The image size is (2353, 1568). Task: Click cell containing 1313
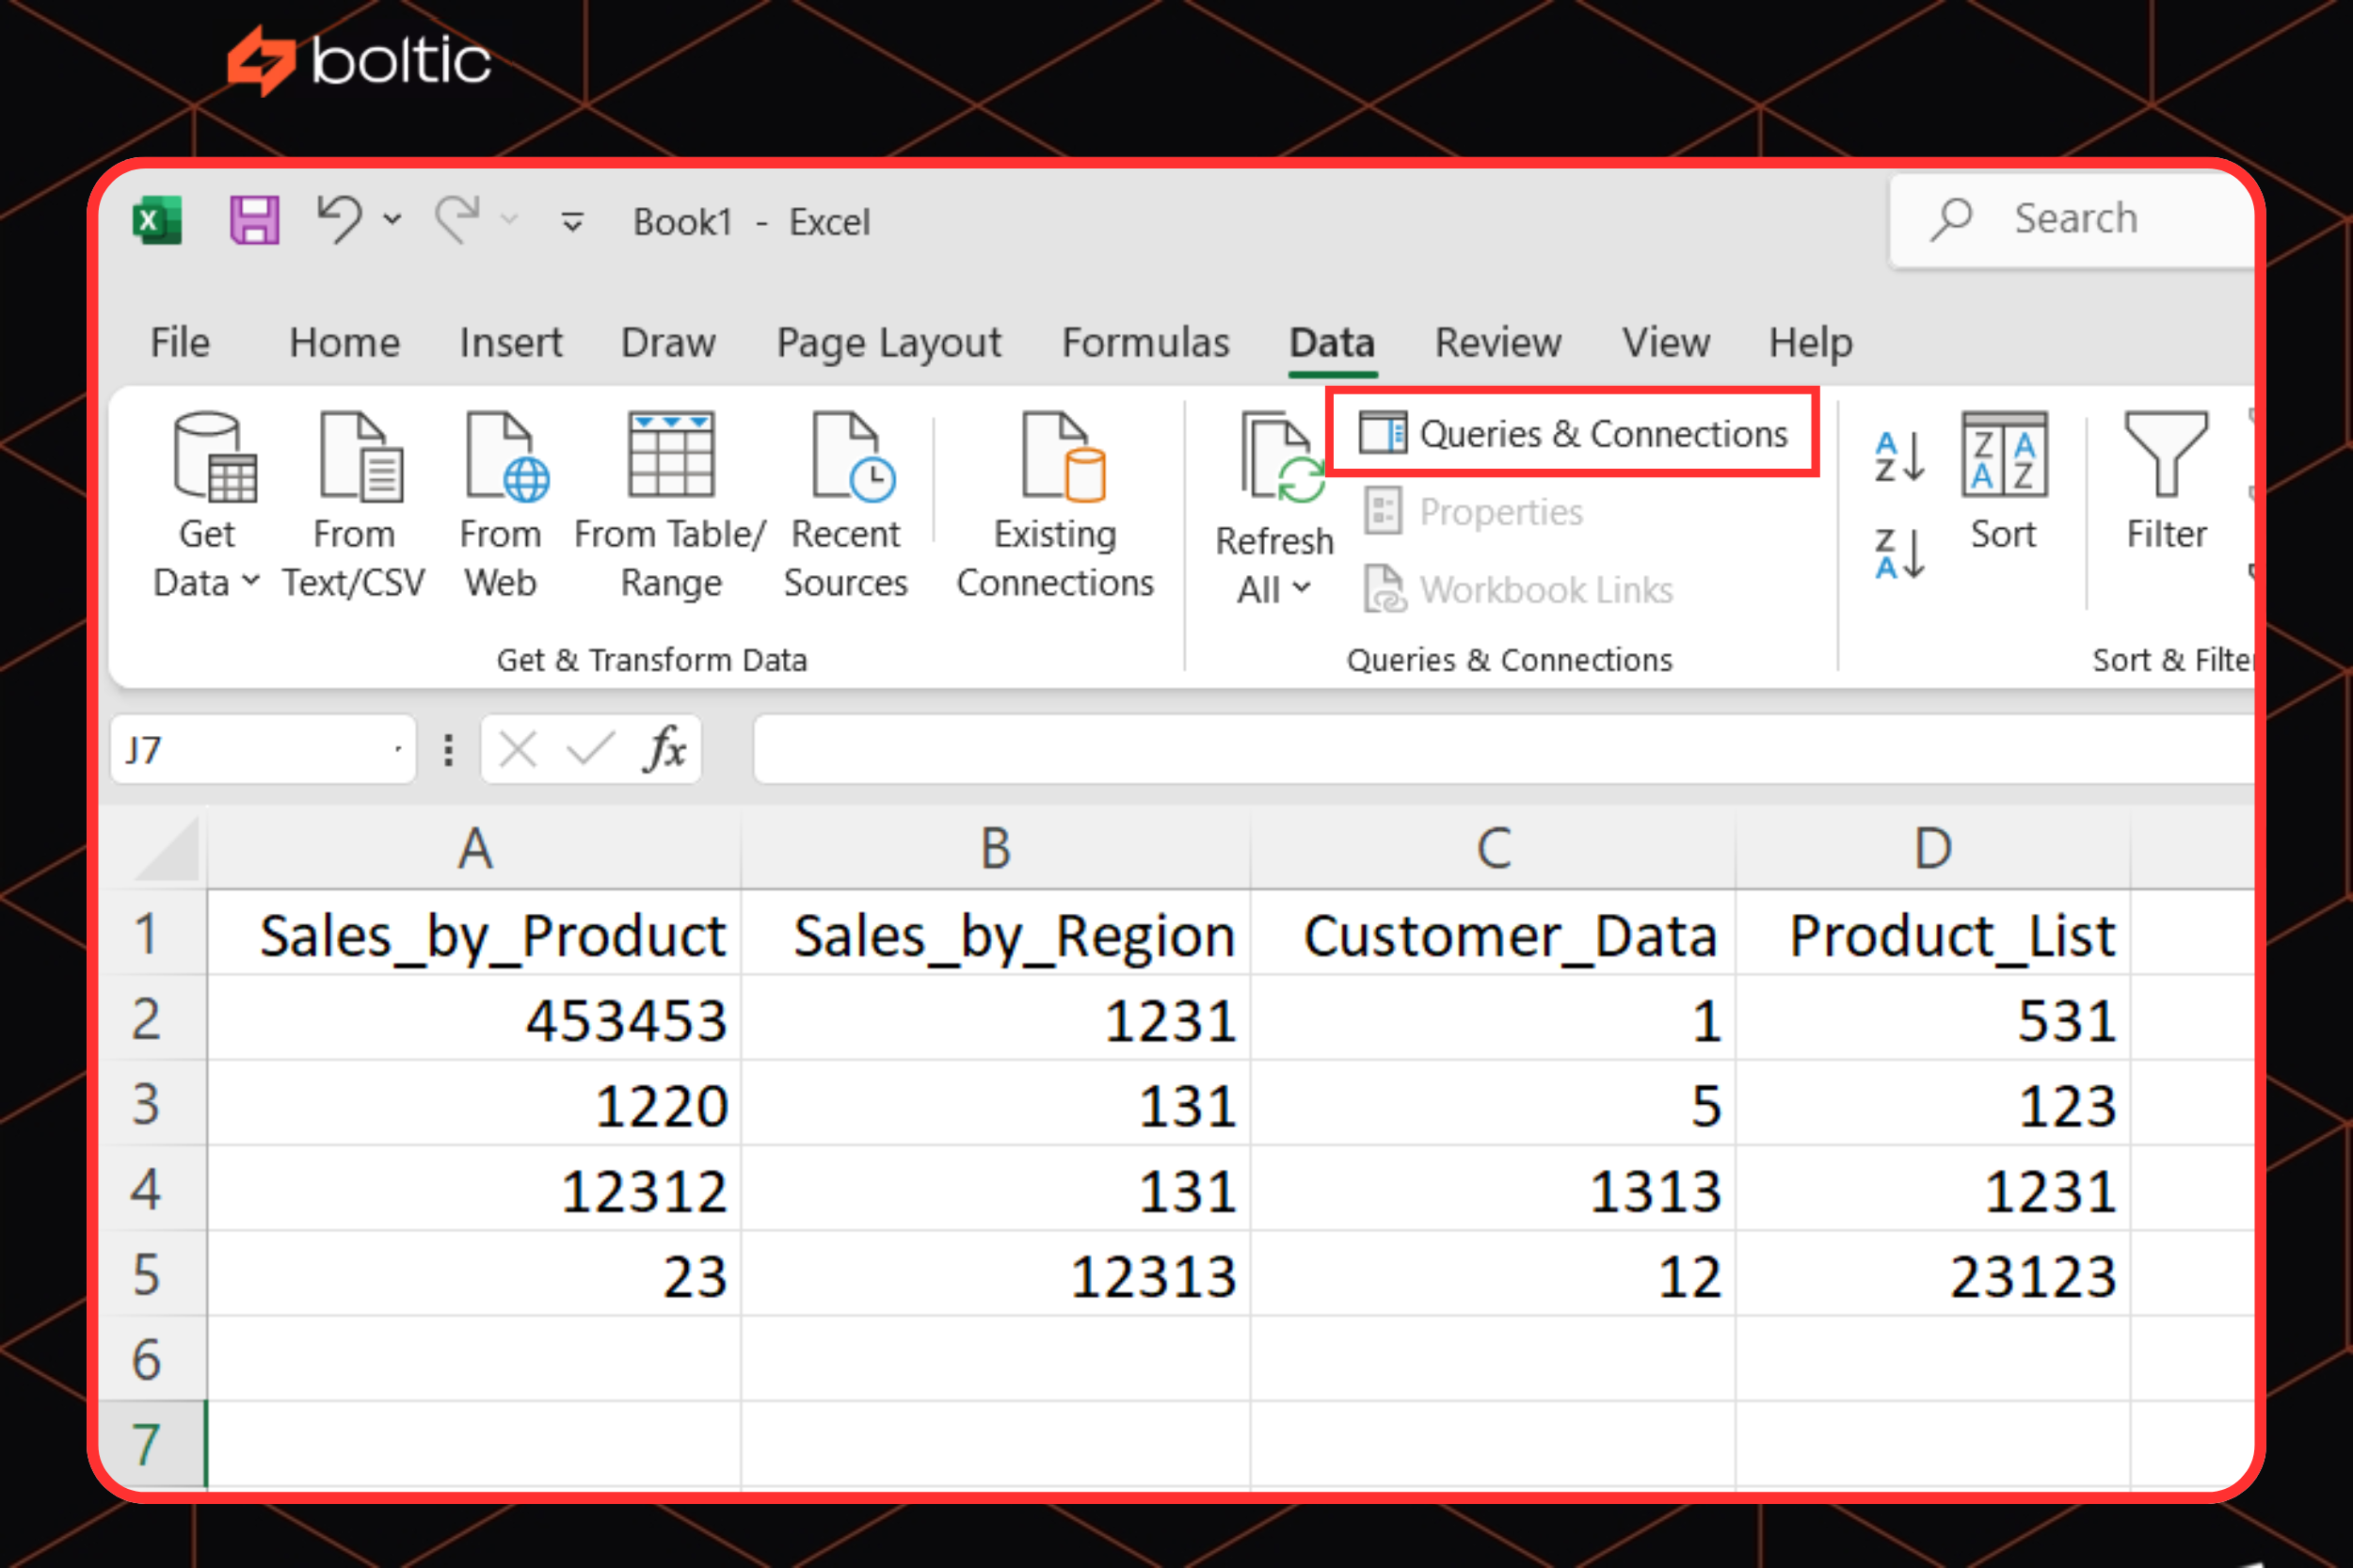pos(1494,1189)
